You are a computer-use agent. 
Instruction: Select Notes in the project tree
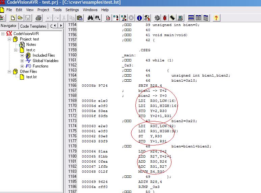(x=31, y=45)
